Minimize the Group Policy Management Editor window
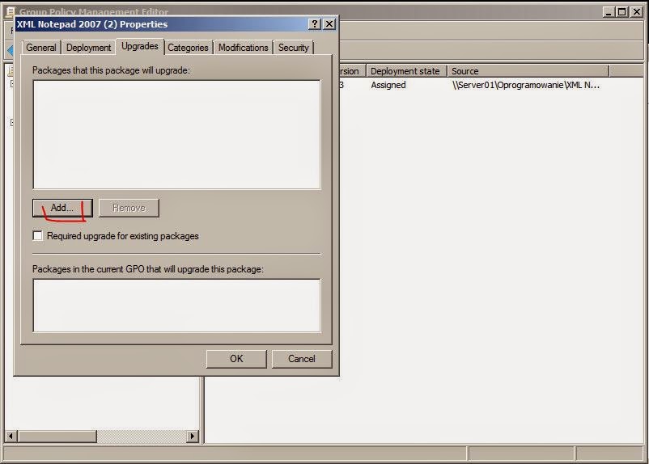This screenshot has width=649, height=464. [608, 12]
